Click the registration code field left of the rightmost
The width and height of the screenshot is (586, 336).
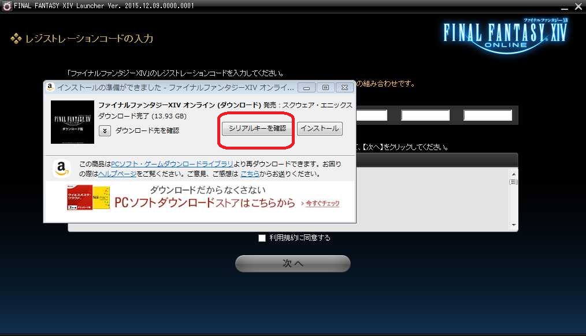(425, 115)
